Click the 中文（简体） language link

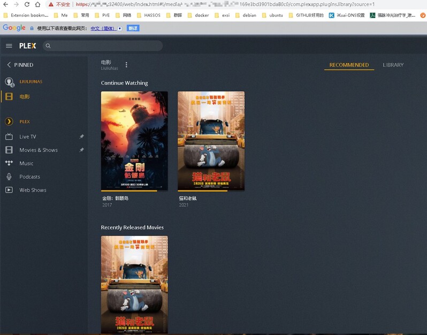click(x=103, y=28)
